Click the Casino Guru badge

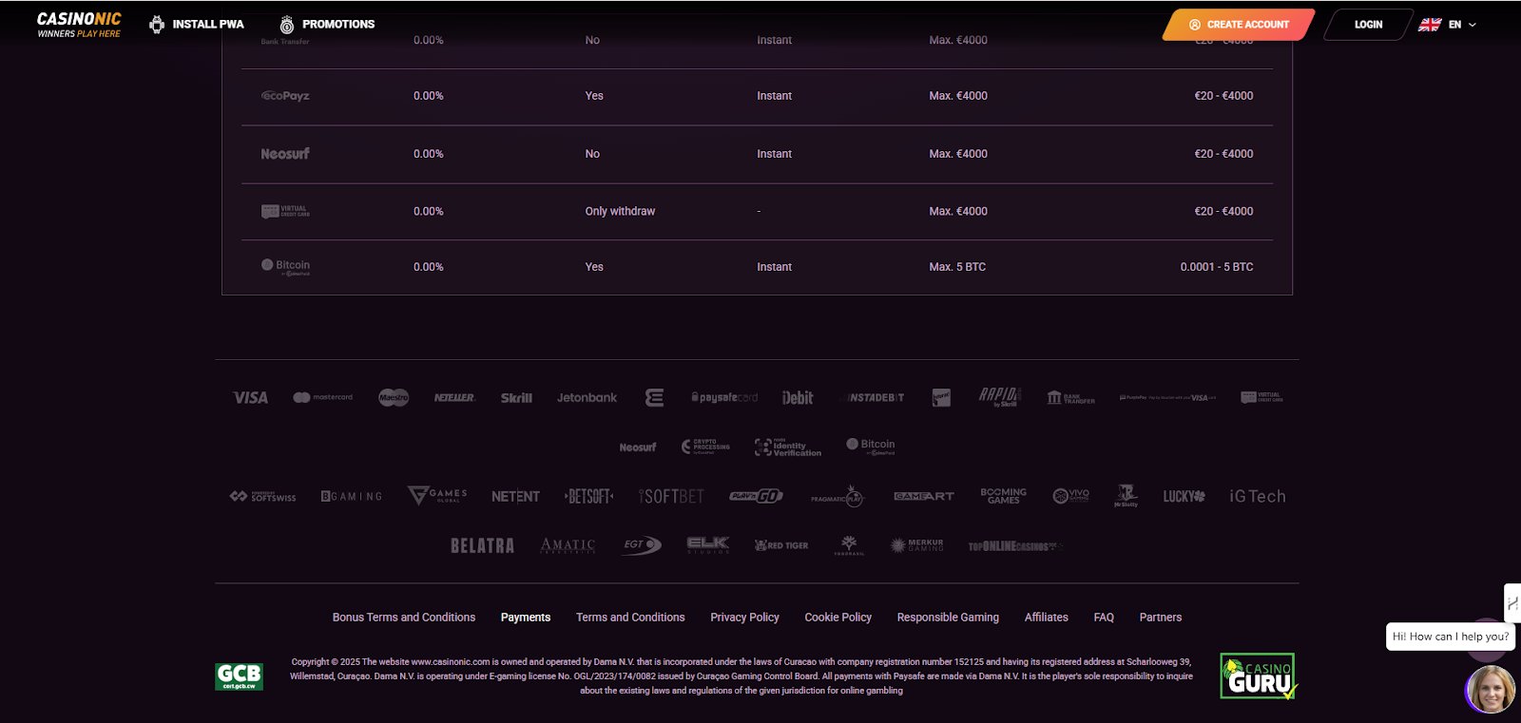click(1258, 676)
